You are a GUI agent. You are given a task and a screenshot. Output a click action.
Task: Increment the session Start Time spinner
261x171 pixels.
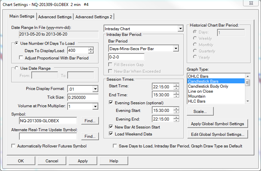[176, 85]
